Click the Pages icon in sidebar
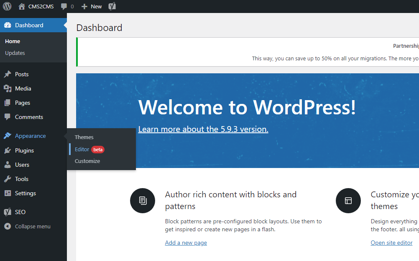Viewport: 419px width, 261px height. pos(8,103)
